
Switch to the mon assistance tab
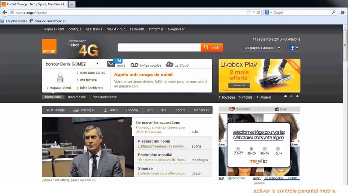coord(105,97)
